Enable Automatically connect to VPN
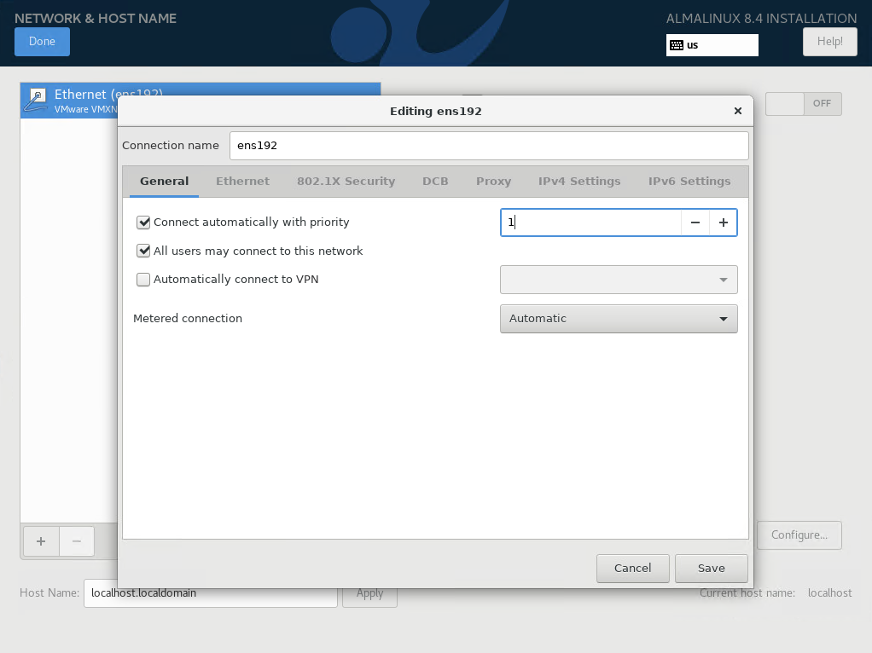Image resolution: width=872 pixels, height=653 pixels. point(143,280)
